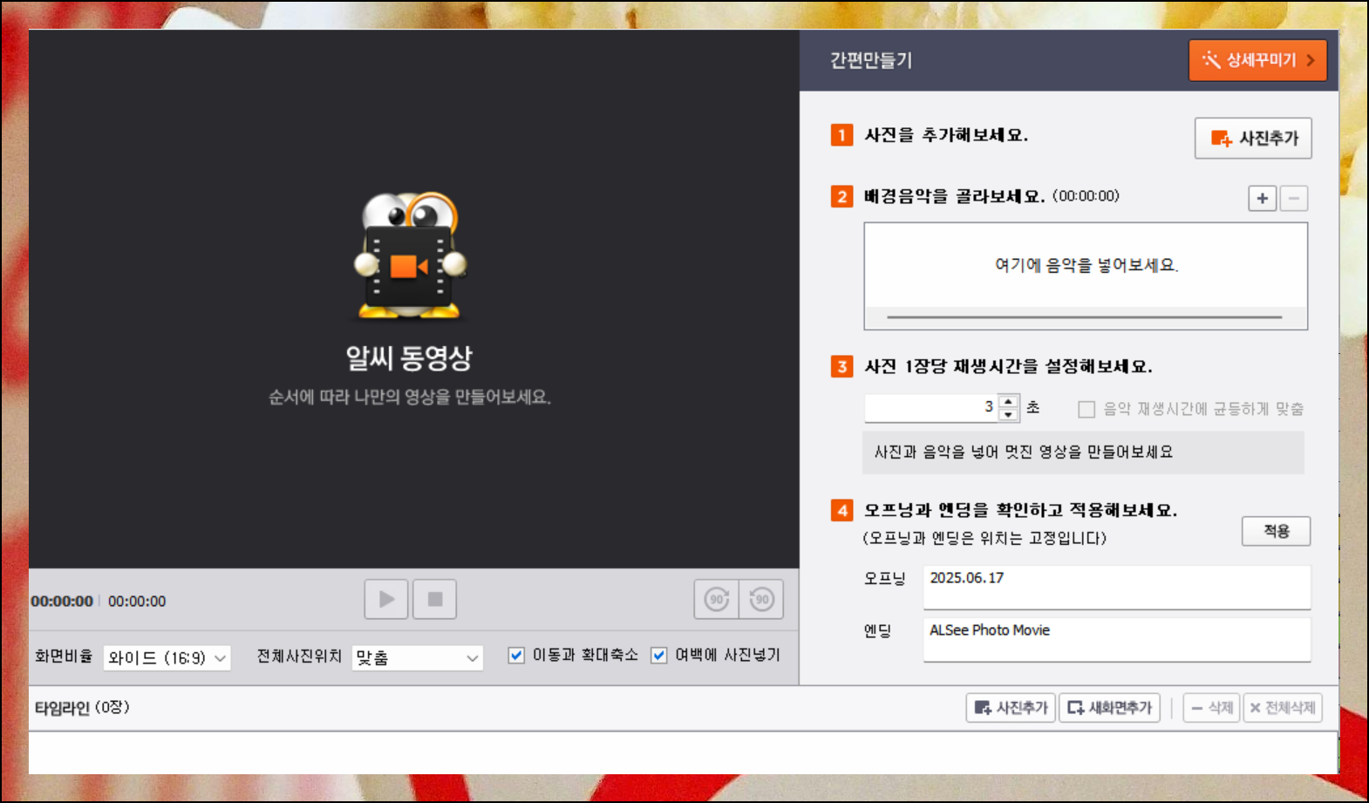Rotate photo 90 degrees counterclockwise
The width and height of the screenshot is (1369, 803).
(762, 599)
